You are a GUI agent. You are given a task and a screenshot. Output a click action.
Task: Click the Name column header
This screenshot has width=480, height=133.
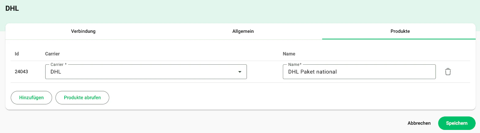289,54
